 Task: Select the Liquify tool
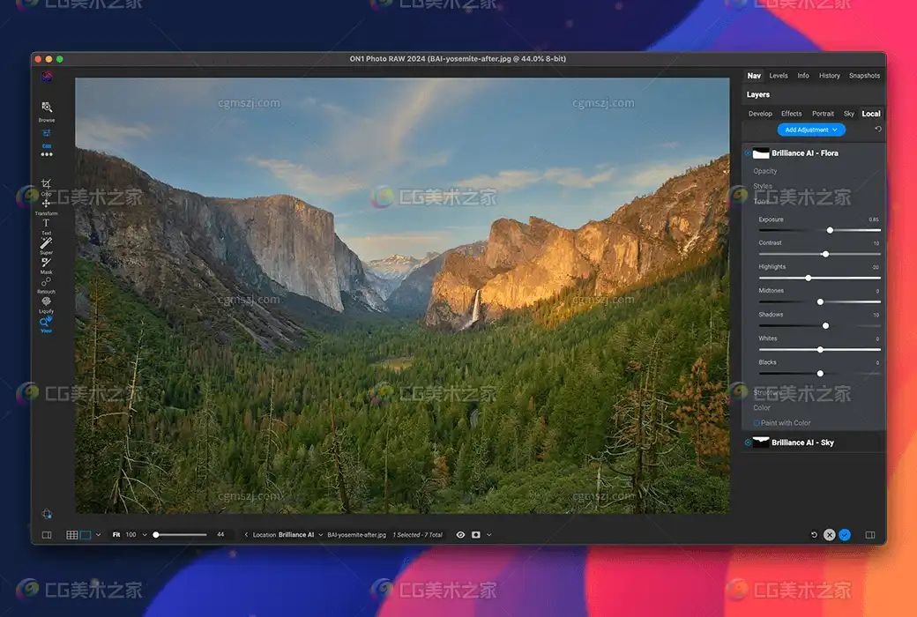[47, 302]
